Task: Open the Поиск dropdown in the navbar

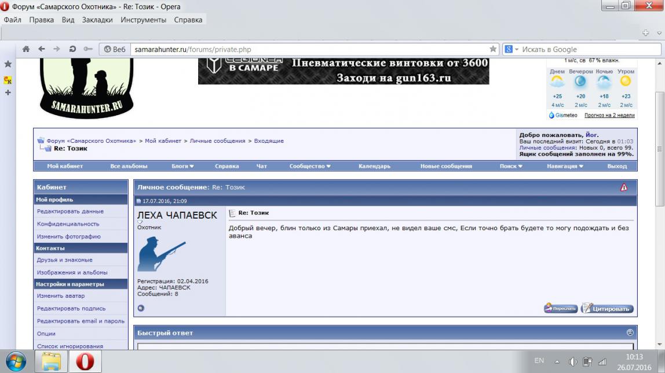Action: coord(511,166)
